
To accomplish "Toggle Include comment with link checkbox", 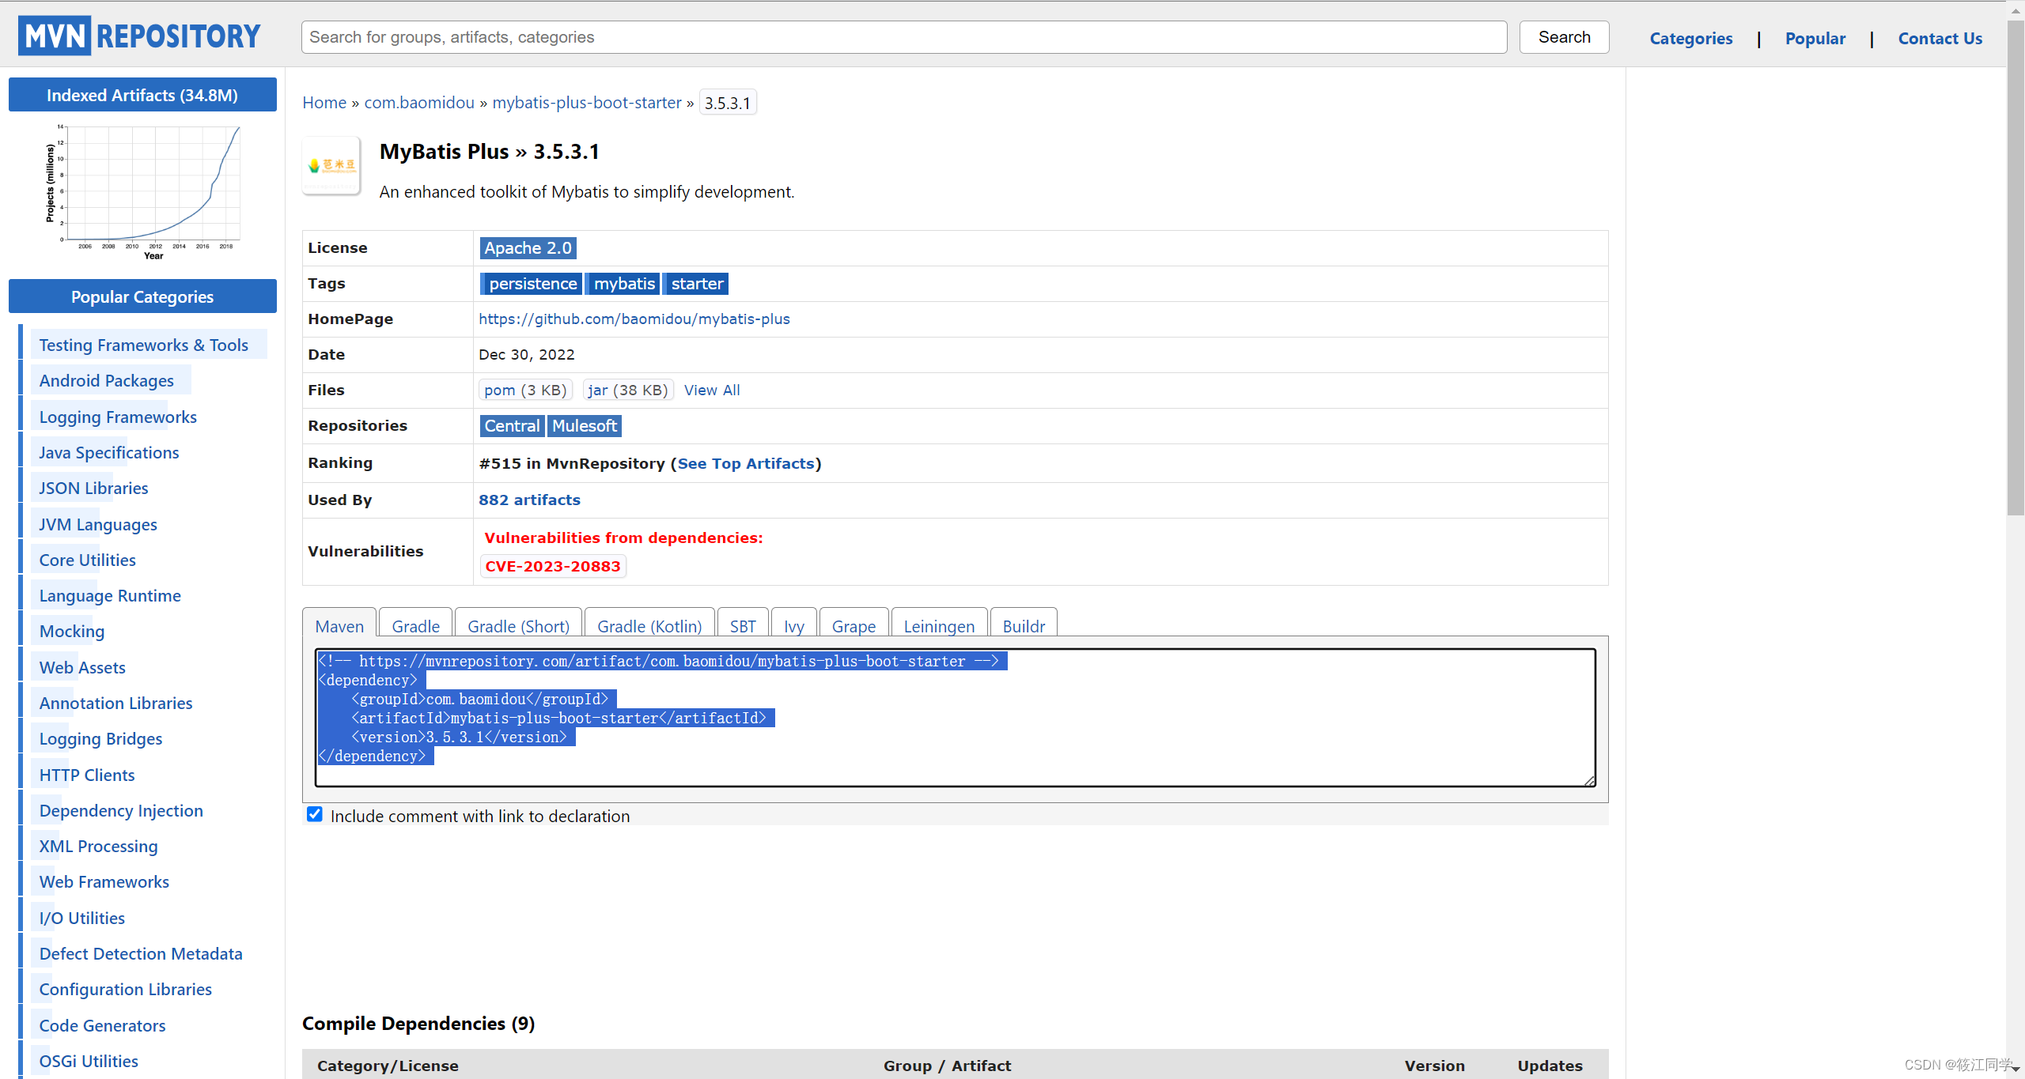I will [315, 814].
